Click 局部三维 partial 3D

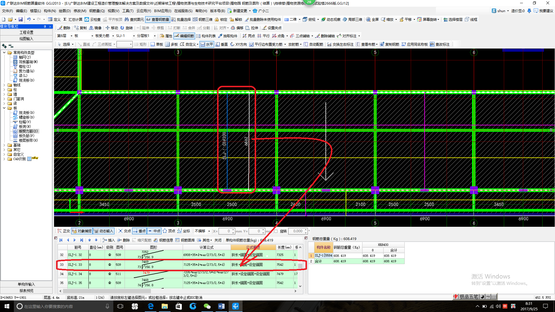click(x=352, y=19)
